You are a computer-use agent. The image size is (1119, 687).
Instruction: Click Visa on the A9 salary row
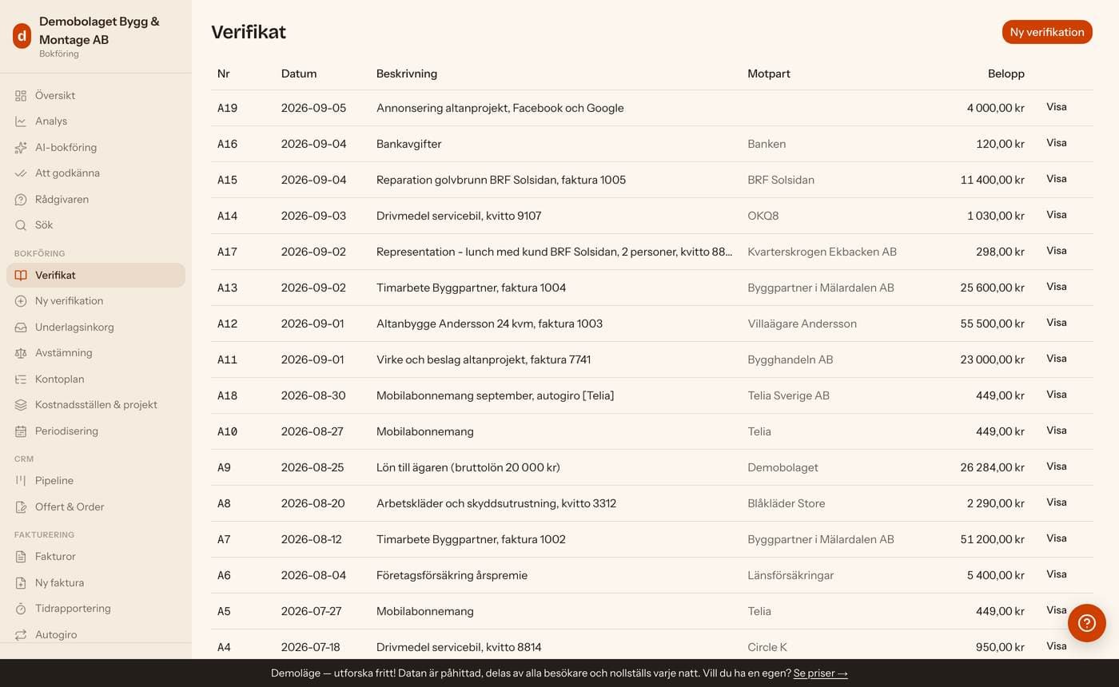pos(1057,467)
